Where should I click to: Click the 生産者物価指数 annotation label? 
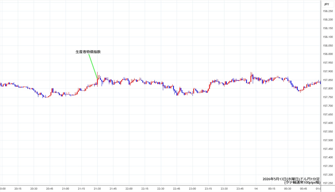click(88, 52)
